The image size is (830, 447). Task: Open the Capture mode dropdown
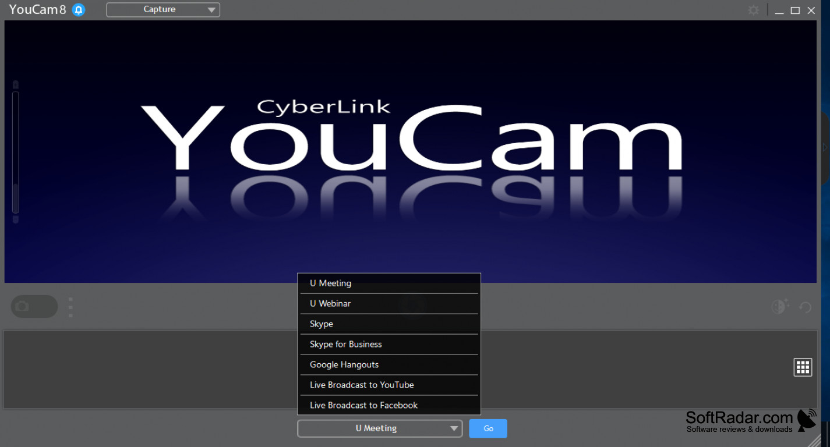[163, 10]
